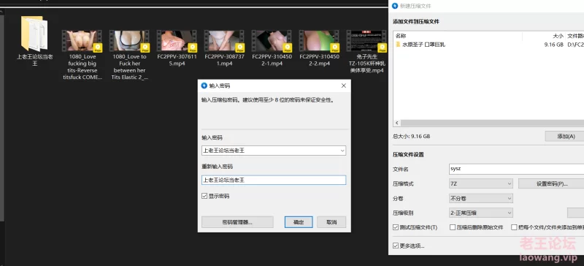Close the 输入密码 dialog with X
The width and height of the screenshot is (584, 266).
point(343,85)
